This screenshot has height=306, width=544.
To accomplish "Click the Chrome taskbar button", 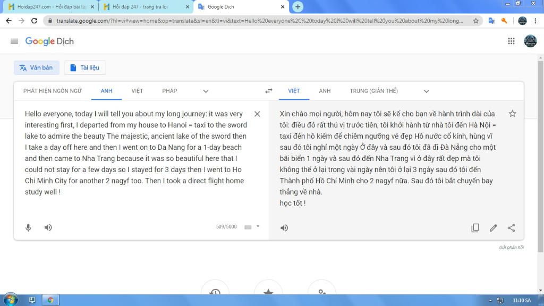I will pyautogui.click(x=50, y=300).
